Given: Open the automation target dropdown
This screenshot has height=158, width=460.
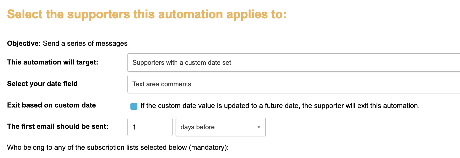Looking at the screenshot, I should pos(293,62).
